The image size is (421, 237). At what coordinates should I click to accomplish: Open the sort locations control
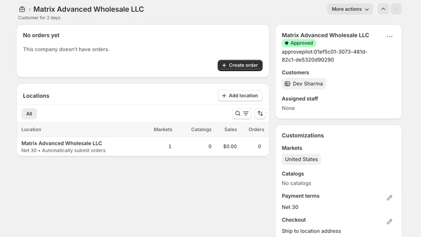(260, 114)
